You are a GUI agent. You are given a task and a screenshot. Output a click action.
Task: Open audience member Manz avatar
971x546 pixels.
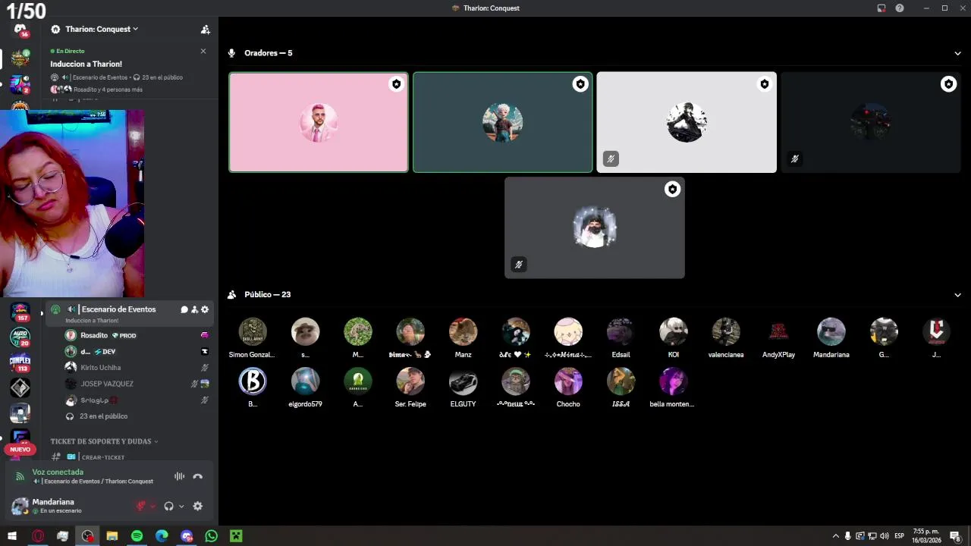(463, 331)
